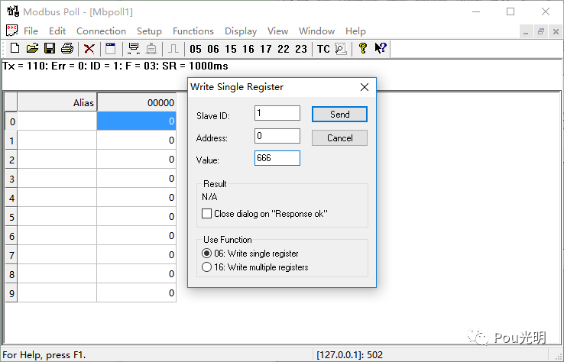Enable Close dialog on "Response ok" checkbox
Image resolution: width=564 pixels, height=362 pixels.
[x=206, y=214]
